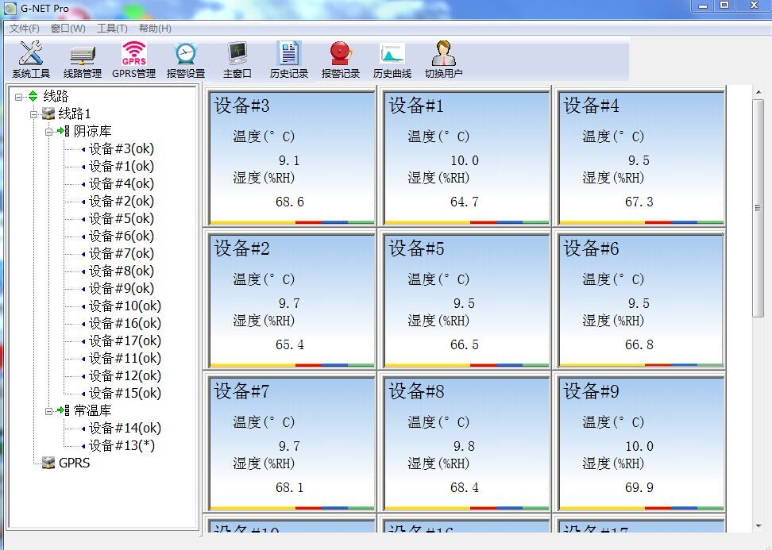Screen dimensions: 772x550
Task: Select the GPRS node in tree
Action: [x=74, y=463]
